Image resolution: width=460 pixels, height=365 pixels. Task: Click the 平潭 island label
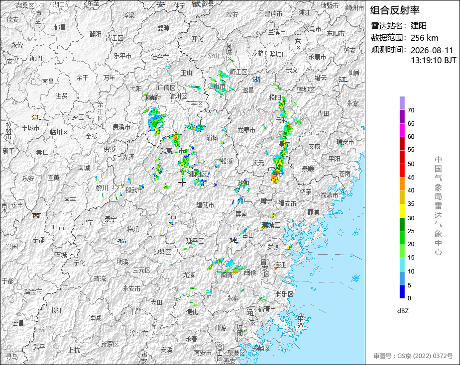point(300,322)
